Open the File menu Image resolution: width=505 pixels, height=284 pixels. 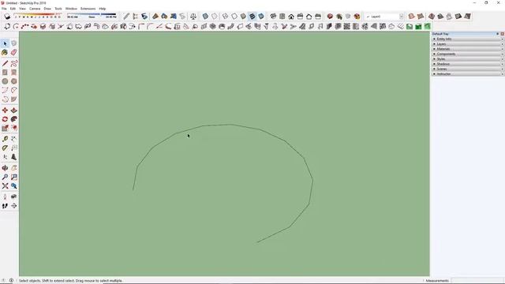4,9
